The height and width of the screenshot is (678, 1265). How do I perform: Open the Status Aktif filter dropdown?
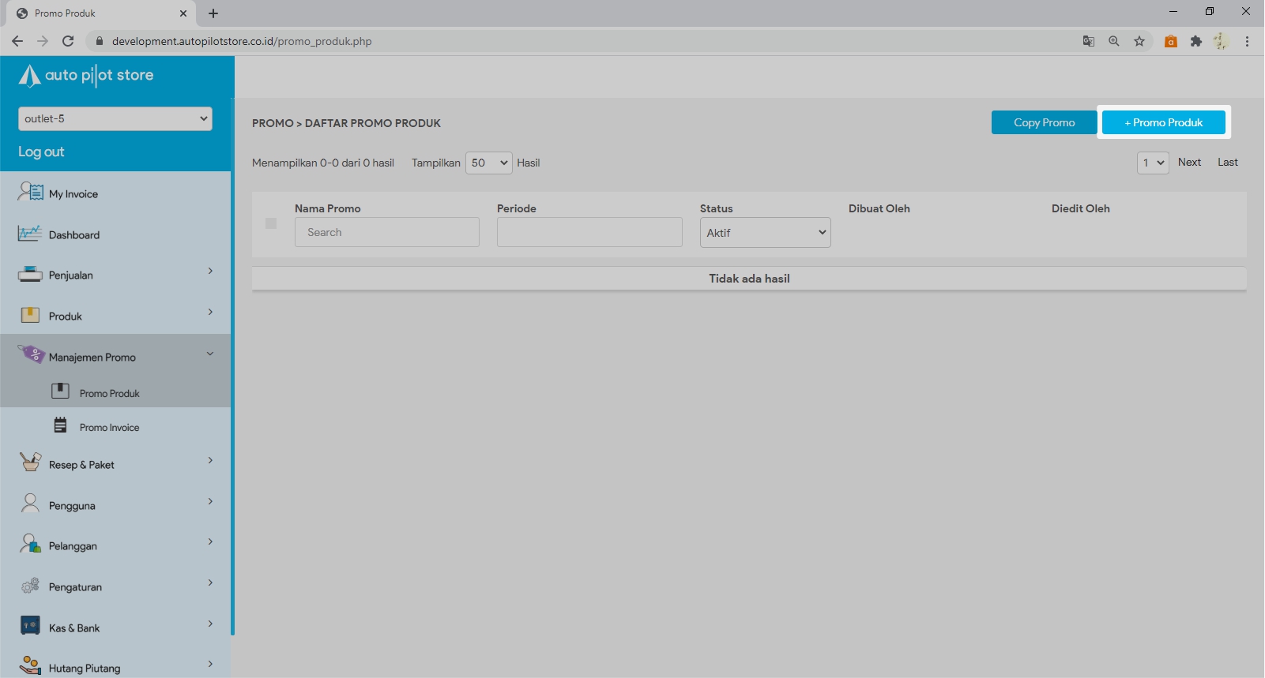tap(764, 233)
